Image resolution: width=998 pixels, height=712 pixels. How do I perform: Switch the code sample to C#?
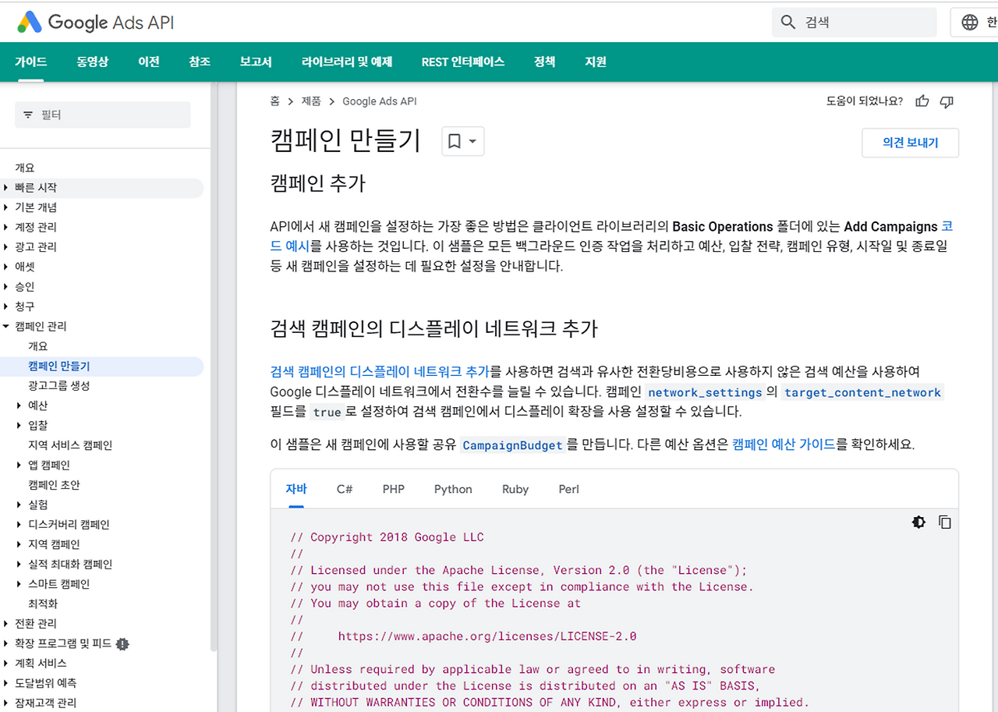coord(345,489)
